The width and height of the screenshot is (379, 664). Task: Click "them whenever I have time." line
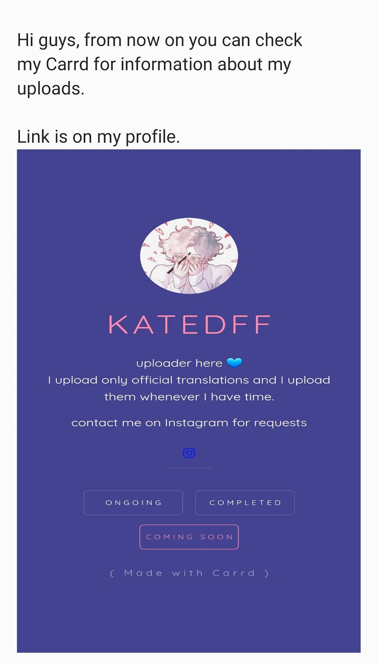[x=189, y=397]
